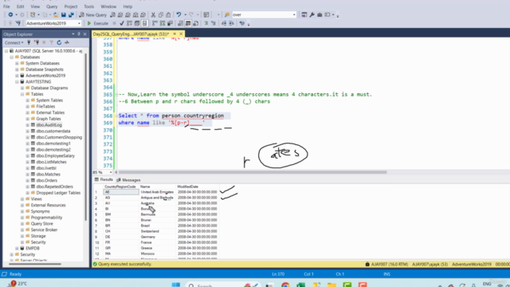Click the Disconnect plug icon in Object Explorer
510x287 pixels.
37,42
